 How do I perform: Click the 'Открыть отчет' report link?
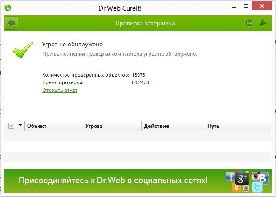pos(60,90)
